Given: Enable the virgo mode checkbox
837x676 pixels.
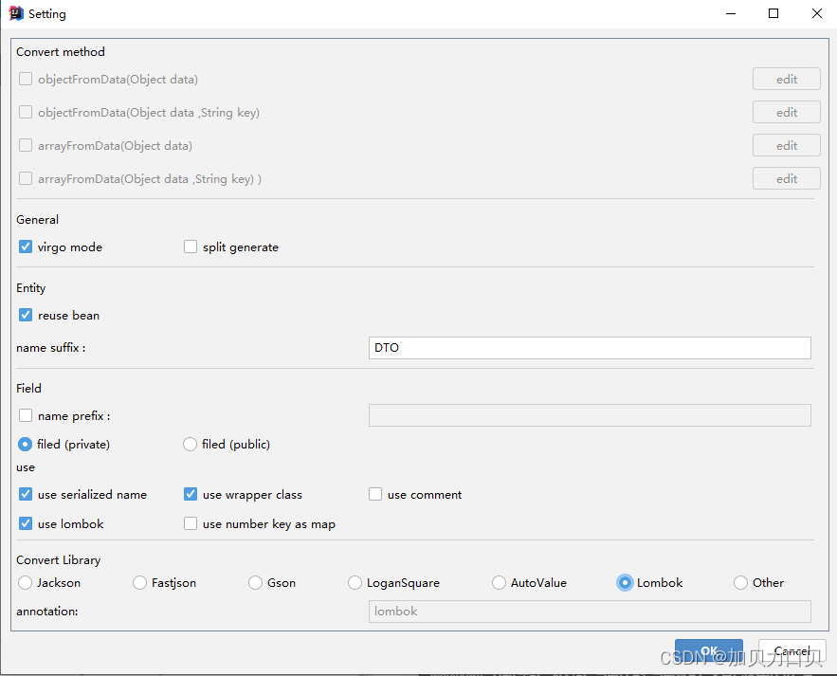Looking at the screenshot, I should [26, 247].
